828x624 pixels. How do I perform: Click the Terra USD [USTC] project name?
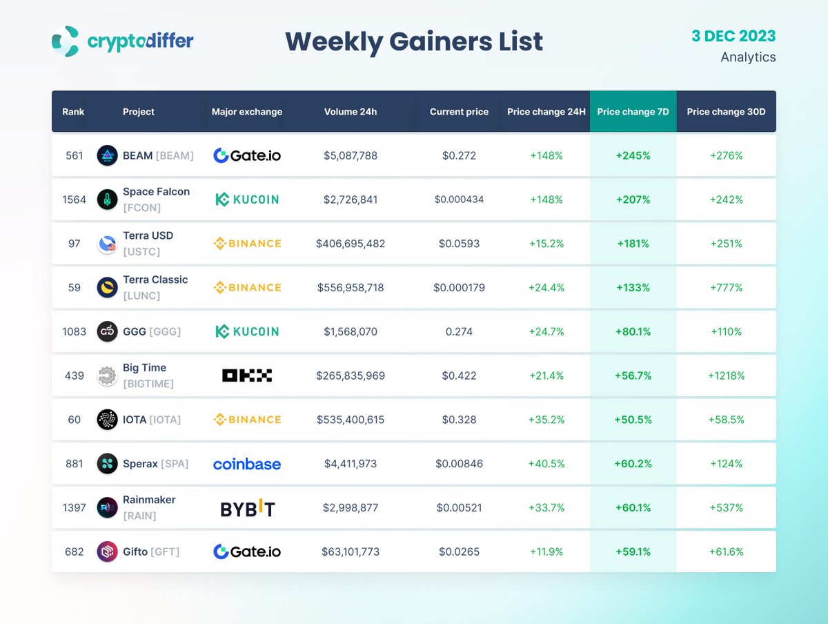(148, 244)
